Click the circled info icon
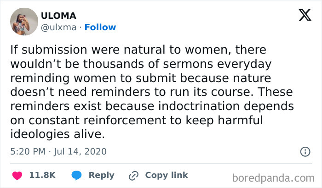This screenshot has width=322, height=188. [305, 151]
